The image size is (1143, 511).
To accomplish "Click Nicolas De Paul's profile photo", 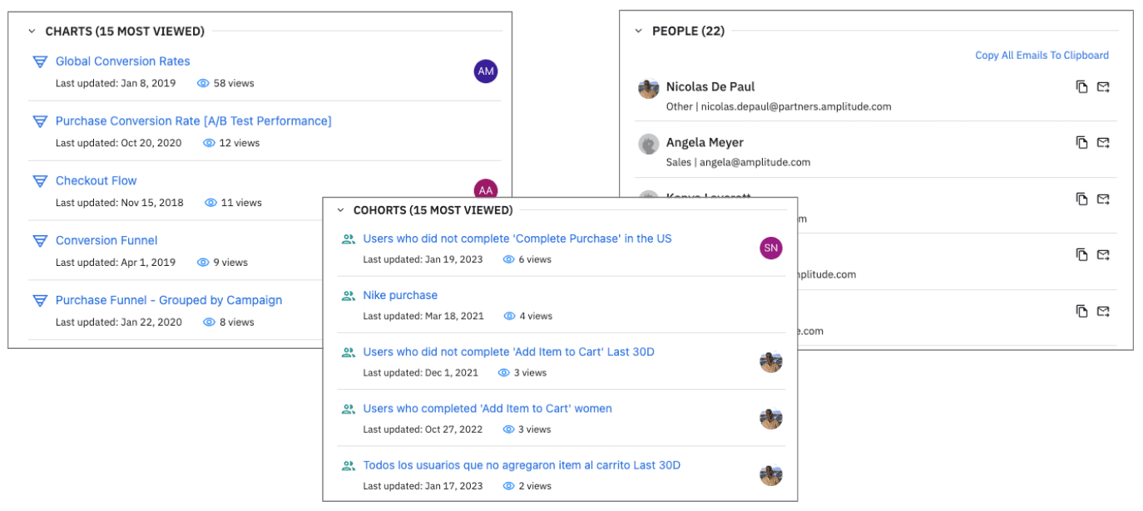I will pos(649,88).
